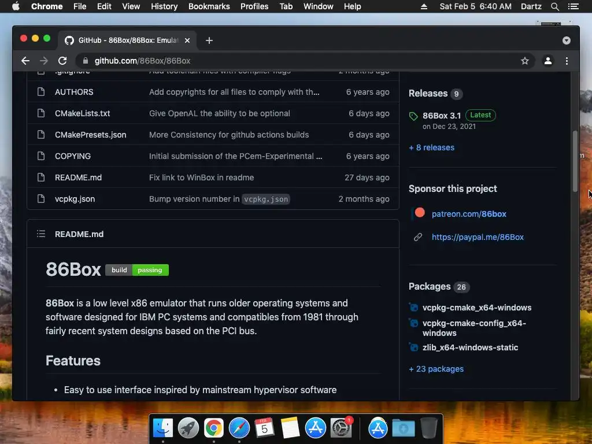Click the file icon beside CMakePresets.json
Viewport: 592px width, 444px height.
[x=41, y=134]
